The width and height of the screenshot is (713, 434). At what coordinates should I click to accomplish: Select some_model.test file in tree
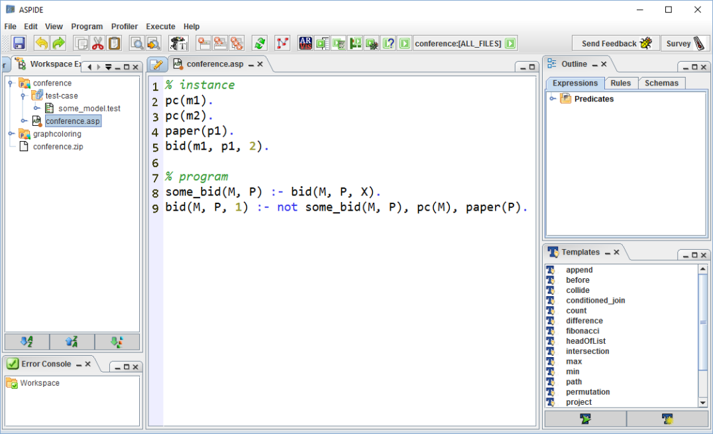tap(89, 108)
